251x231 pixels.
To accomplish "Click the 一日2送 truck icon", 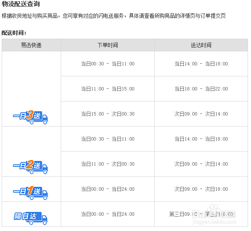I will (x=31, y=167).
